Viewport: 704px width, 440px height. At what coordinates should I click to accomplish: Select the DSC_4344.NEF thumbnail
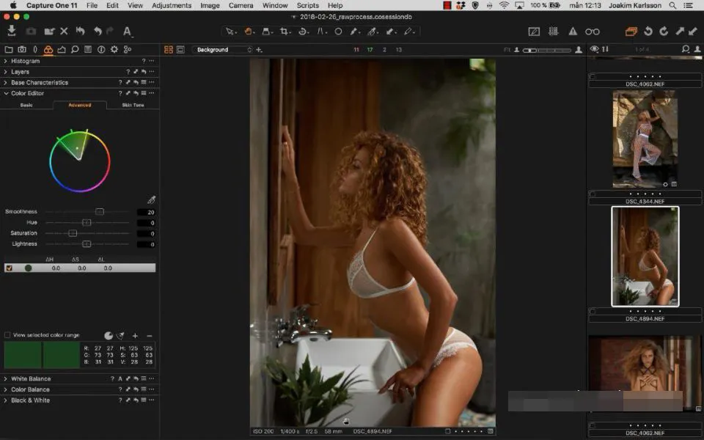645,139
